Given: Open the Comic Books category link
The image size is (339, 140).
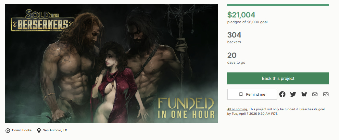Looking at the screenshot, I should point(22,130).
